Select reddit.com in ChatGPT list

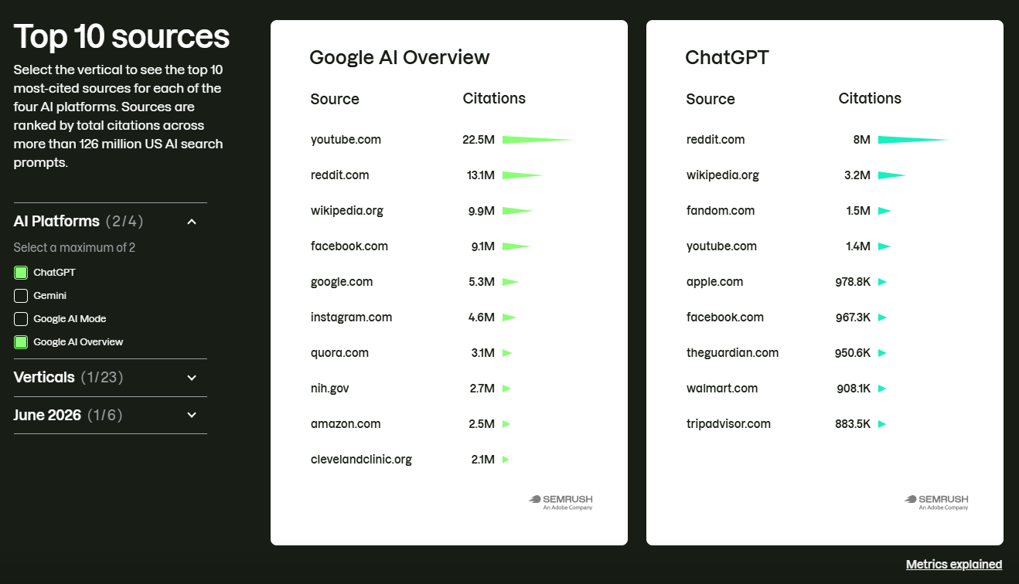[x=715, y=140]
